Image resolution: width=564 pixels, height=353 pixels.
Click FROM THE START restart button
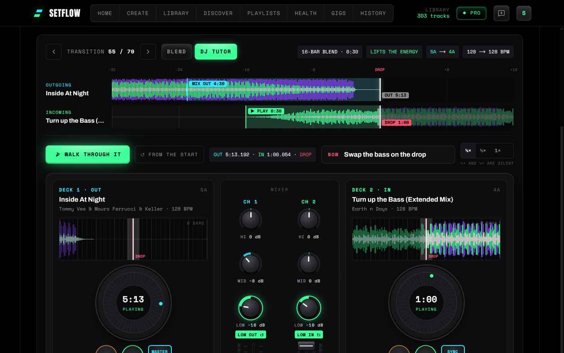[x=169, y=154]
